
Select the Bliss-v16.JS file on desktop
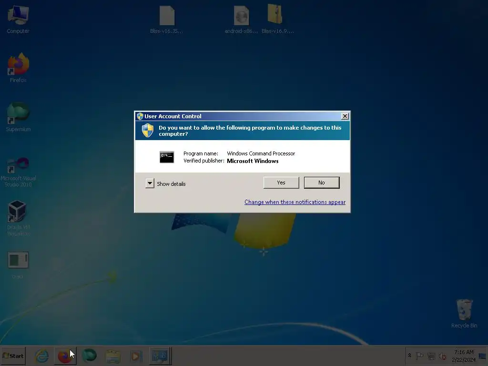[166, 19]
